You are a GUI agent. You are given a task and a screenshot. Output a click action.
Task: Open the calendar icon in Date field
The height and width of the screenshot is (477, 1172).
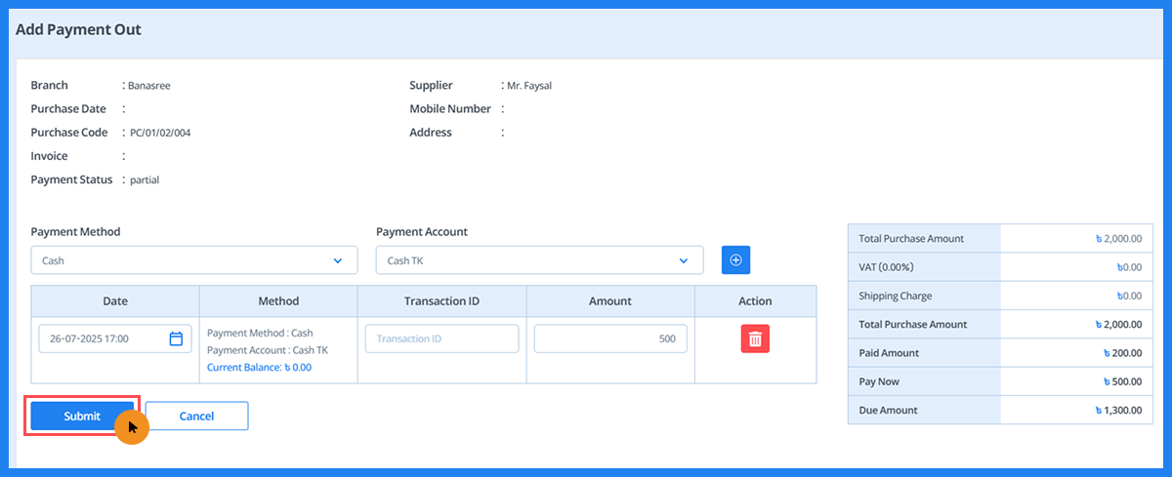pyautogui.click(x=176, y=339)
